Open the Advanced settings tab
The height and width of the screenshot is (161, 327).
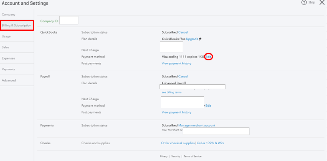pos(9,80)
